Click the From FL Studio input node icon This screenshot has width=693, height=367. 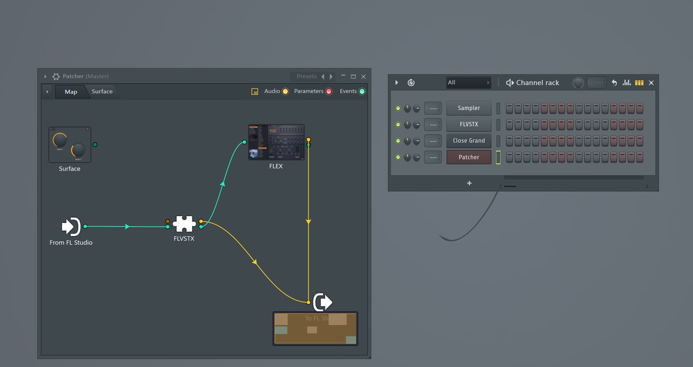pyautogui.click(x=71, y=226)
